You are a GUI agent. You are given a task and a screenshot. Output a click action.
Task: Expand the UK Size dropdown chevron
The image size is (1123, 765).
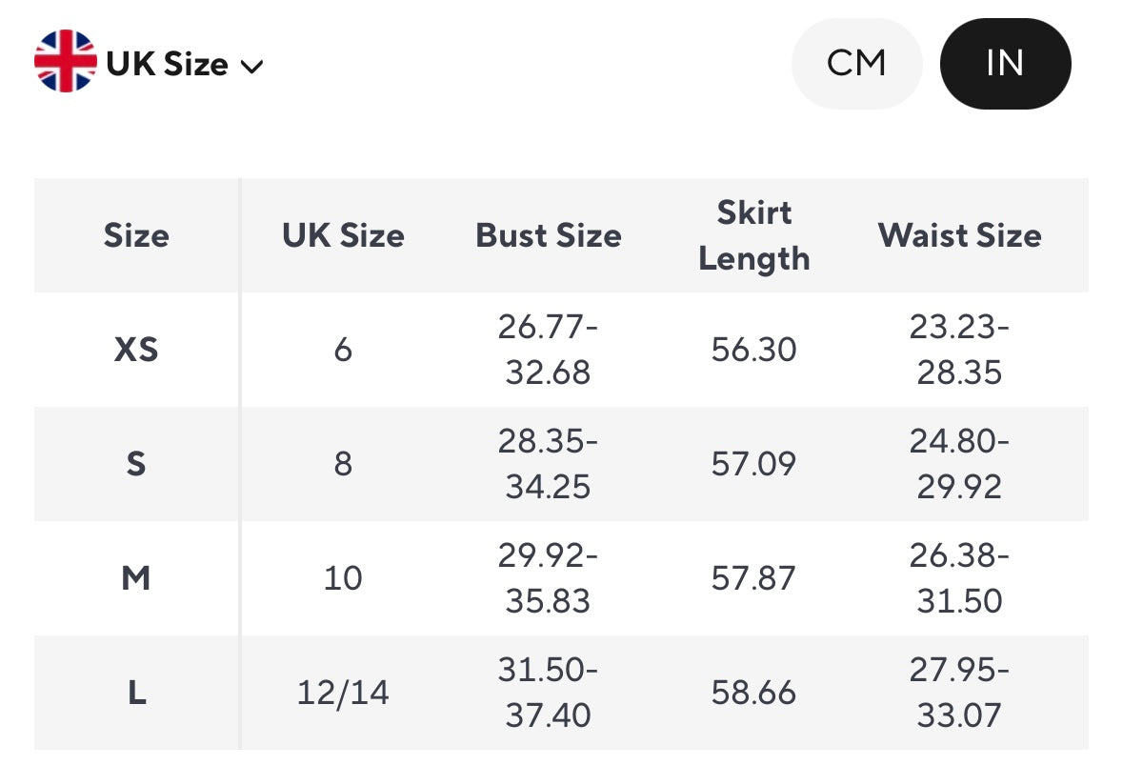click(x=251, y=66)
